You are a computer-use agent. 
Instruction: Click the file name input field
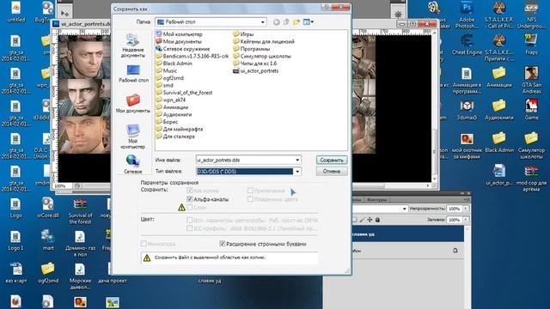click(245, 161)
